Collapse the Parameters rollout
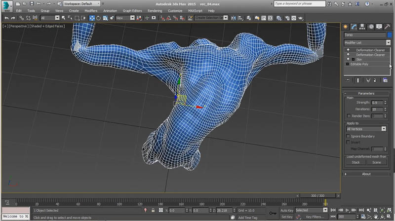Viewport: 395px width, 221px height. (366, 93)
